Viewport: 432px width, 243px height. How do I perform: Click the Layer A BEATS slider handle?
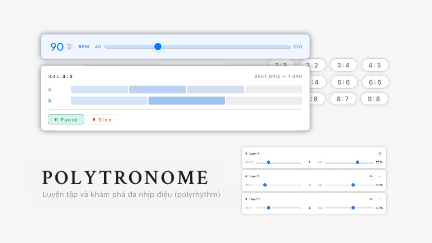click(269, 162)
